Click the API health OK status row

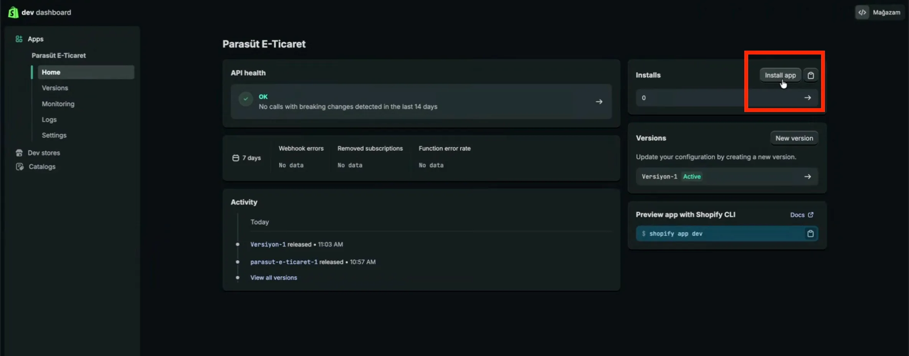tap(421, 102)
